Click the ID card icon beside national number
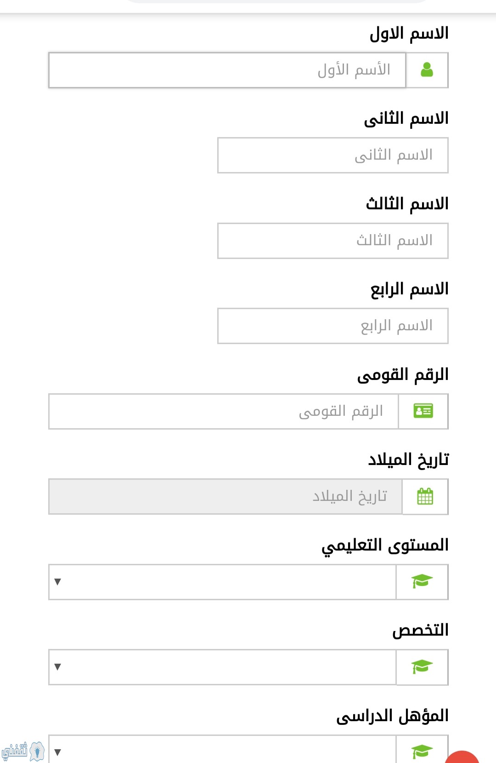 [423, 411]
